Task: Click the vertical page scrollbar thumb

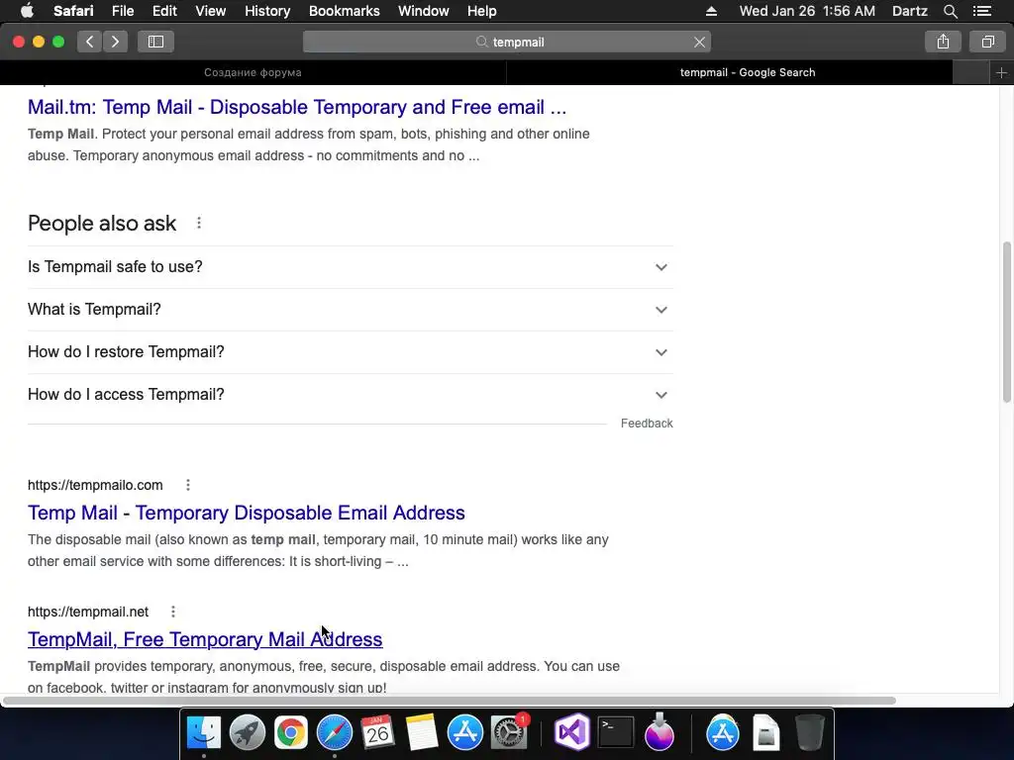Action: (1007, 322)
